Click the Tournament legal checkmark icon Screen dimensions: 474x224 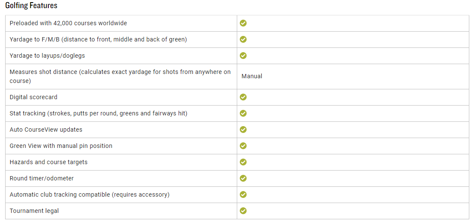pos(243,211)
